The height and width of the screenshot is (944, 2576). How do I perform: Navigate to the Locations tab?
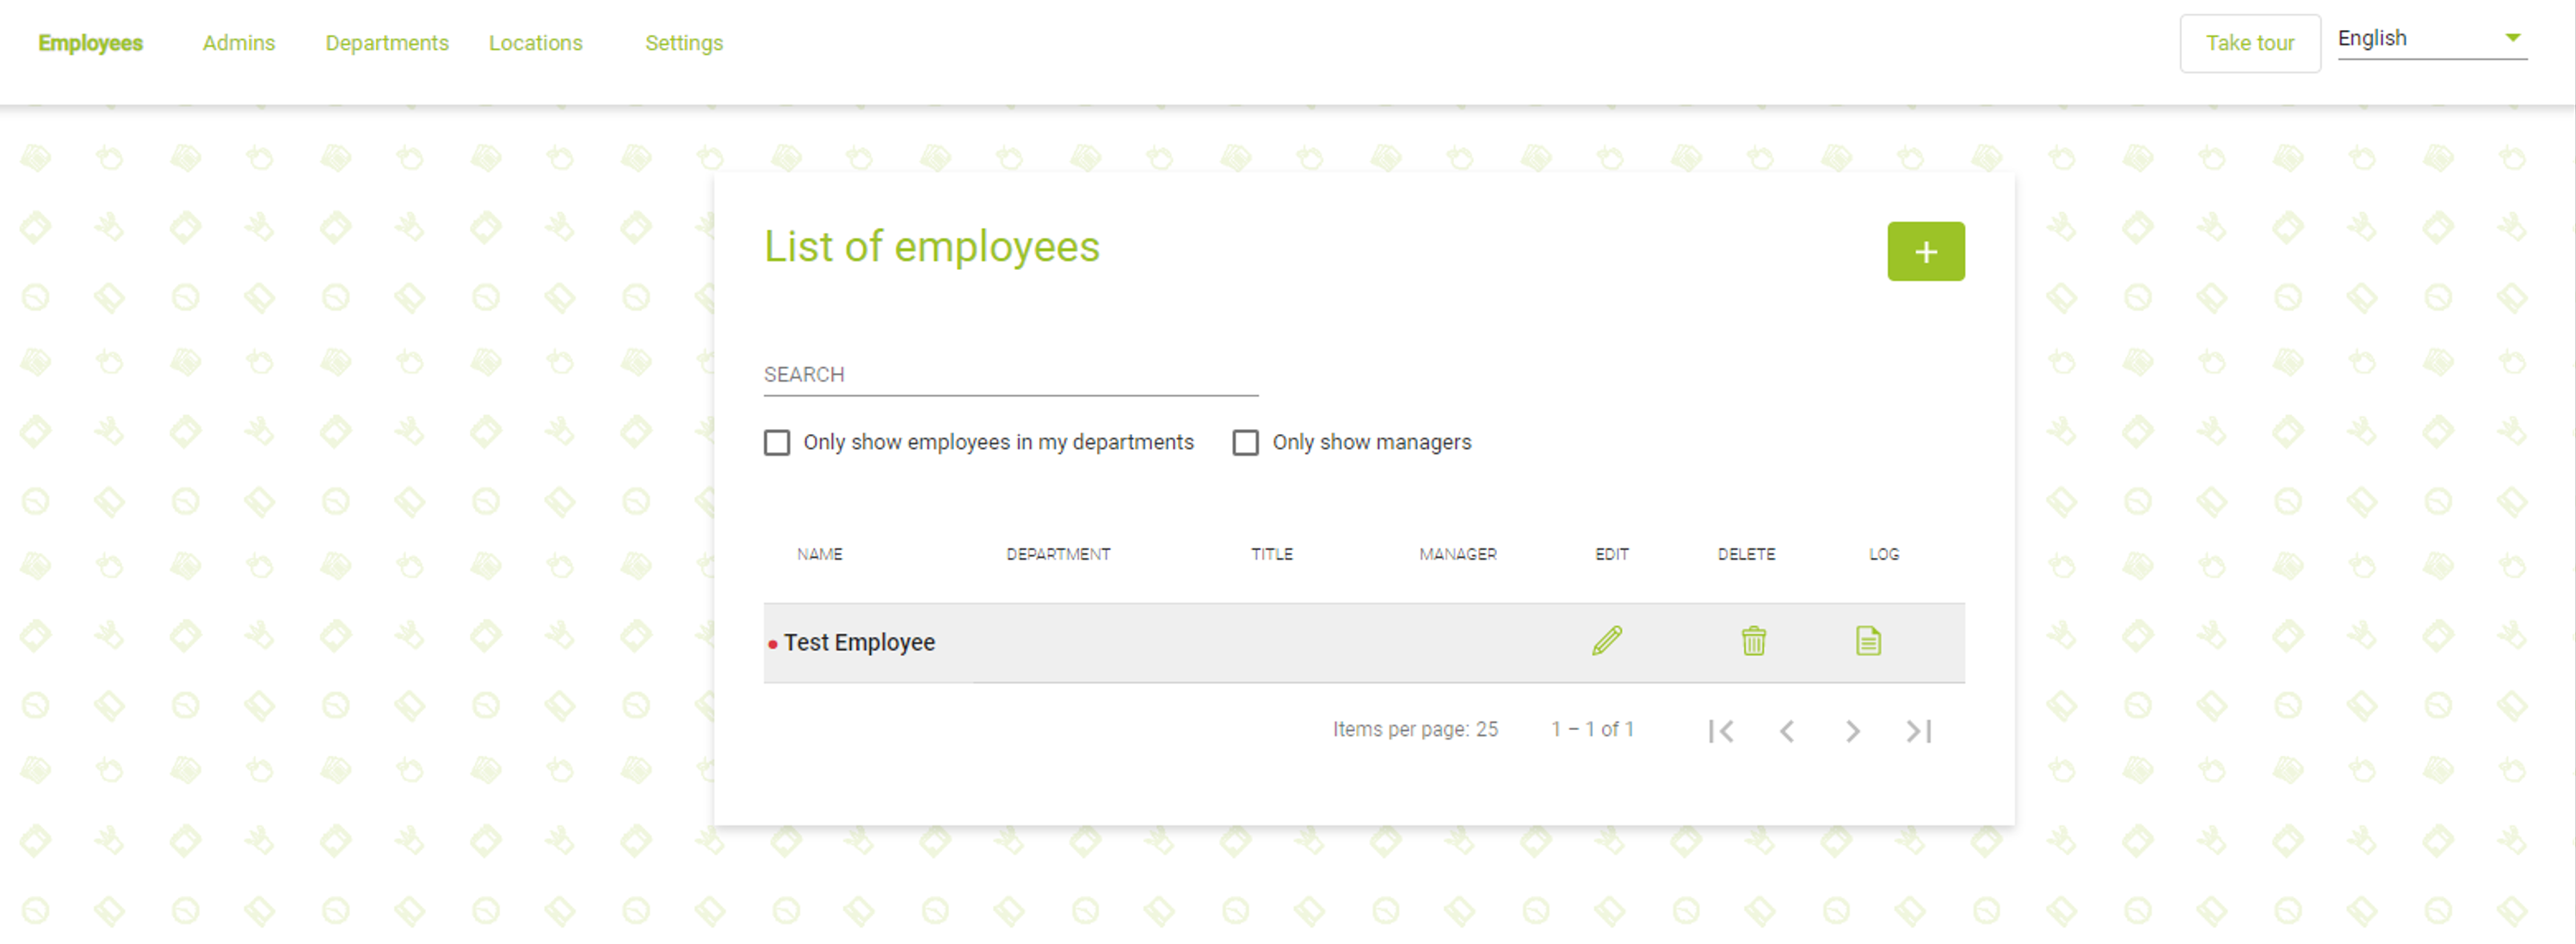(x=535, y=43)
